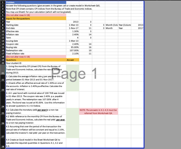Viewport: 181px width, 149px height.
Task: Click question 4.4 text about Excel model
Action: click(x=36, y=143)
